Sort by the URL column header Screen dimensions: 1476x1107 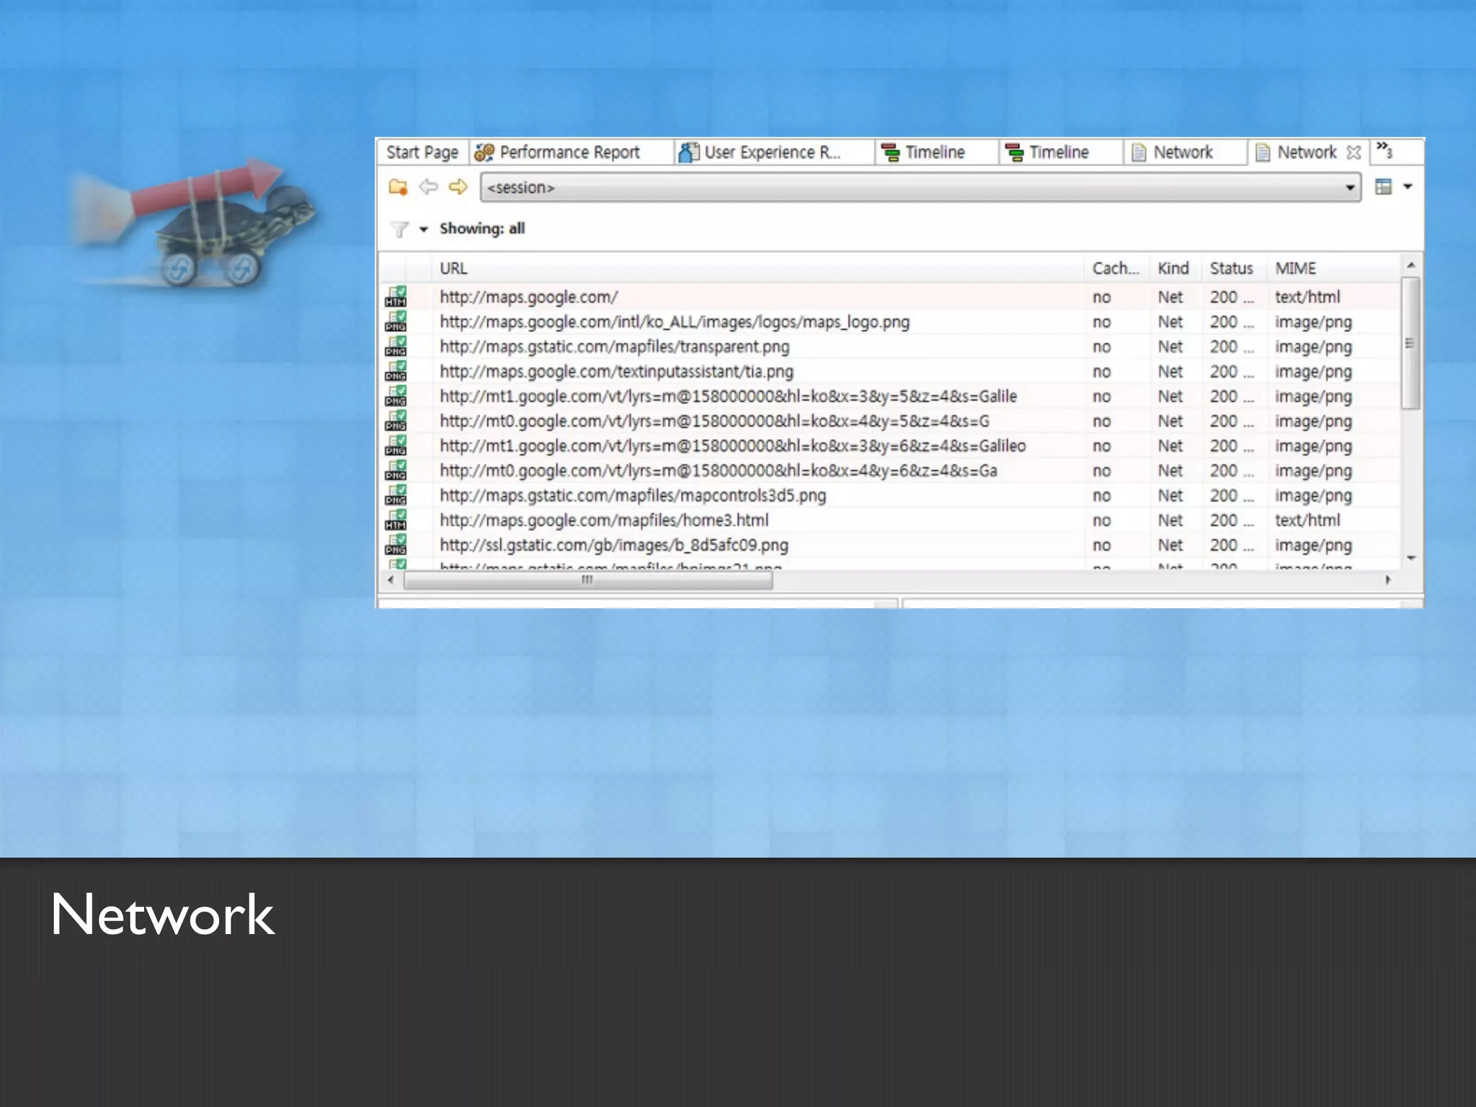454,268
